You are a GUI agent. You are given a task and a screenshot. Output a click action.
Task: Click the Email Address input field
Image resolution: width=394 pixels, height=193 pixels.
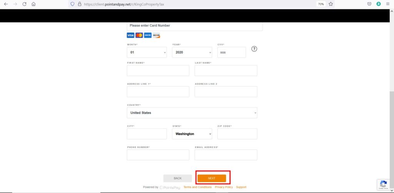coord(226,155)
